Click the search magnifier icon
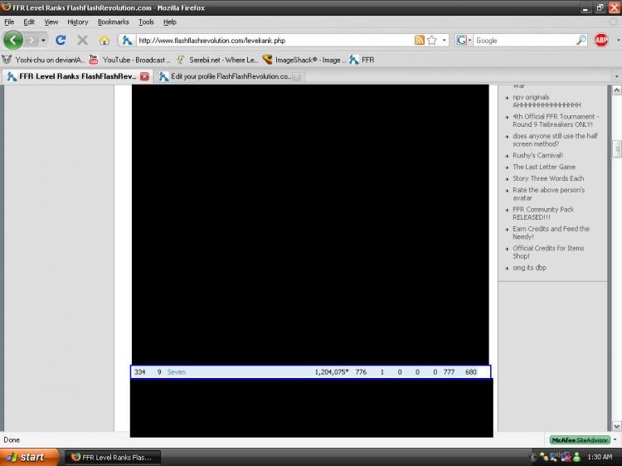The height and width of the screenshot is (466, 622). coord(581,40)
